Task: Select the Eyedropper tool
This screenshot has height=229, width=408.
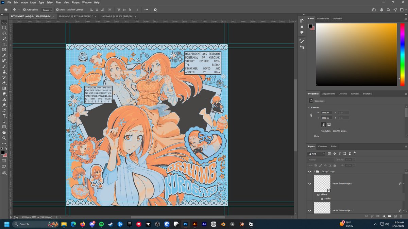Action: 4,55
